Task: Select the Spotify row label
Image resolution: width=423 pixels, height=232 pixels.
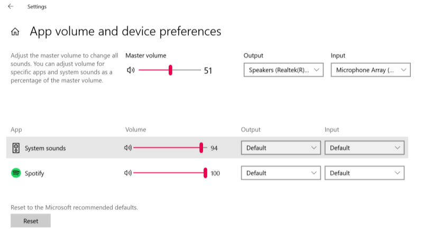Action: click(34, 173)
